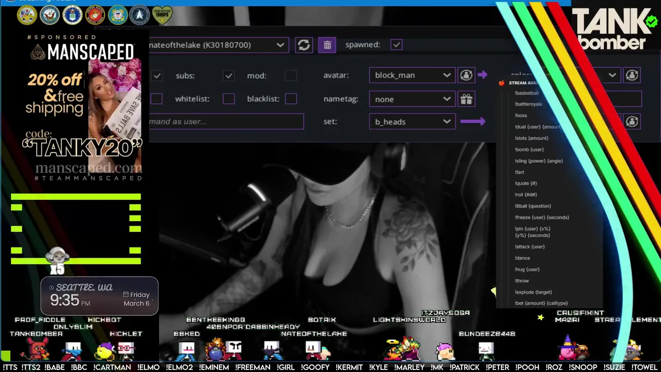Click the command as user input field
661x372 pixels.
click(x=226, y=121)
